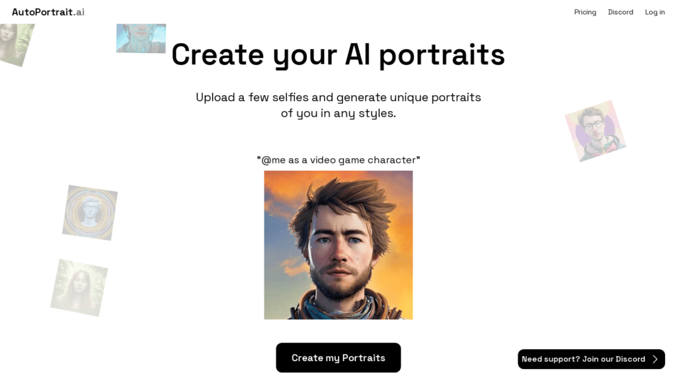Image resolution: width=677 pixels, height=381 pixels.
Task: Open the man-with-glasses portrait thumbnail on right
Action: [596, 130]
